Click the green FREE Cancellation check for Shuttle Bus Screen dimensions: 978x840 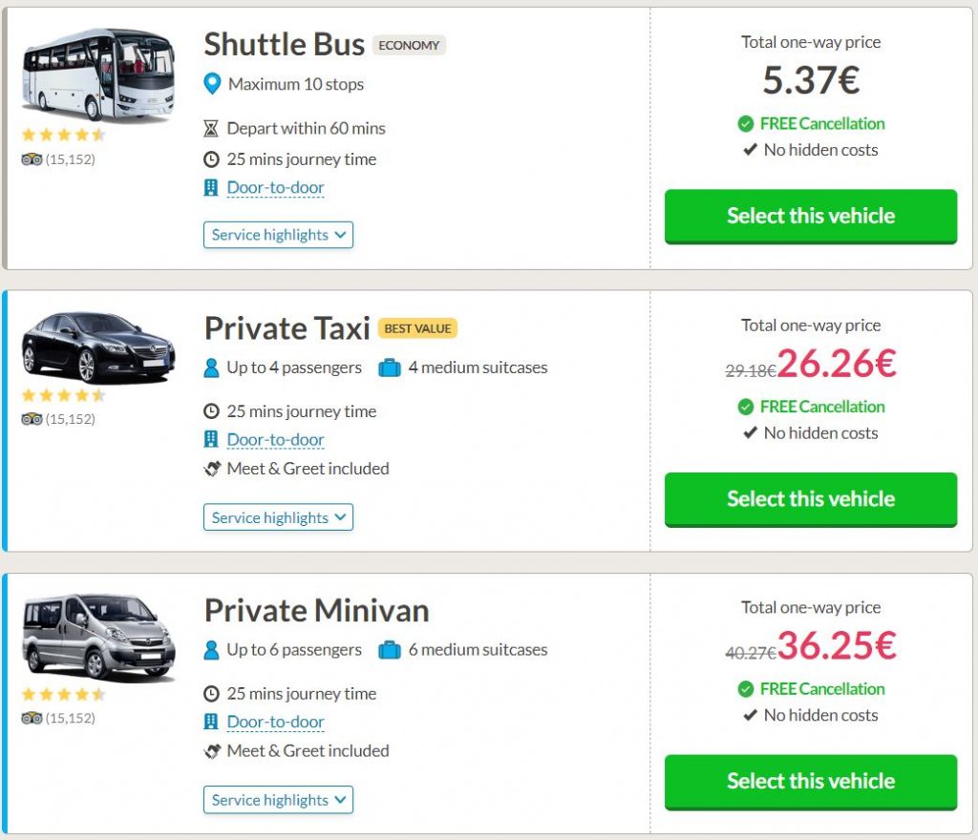pos(746,124)
